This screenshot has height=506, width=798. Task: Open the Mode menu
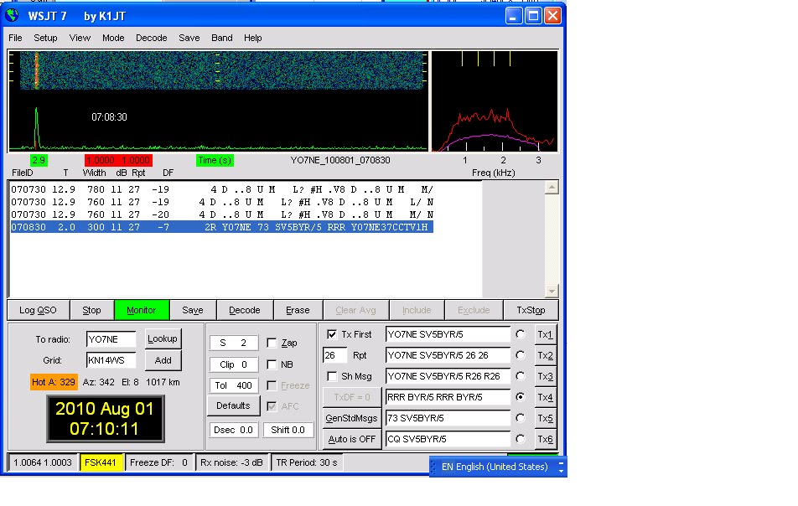[113, 38]
